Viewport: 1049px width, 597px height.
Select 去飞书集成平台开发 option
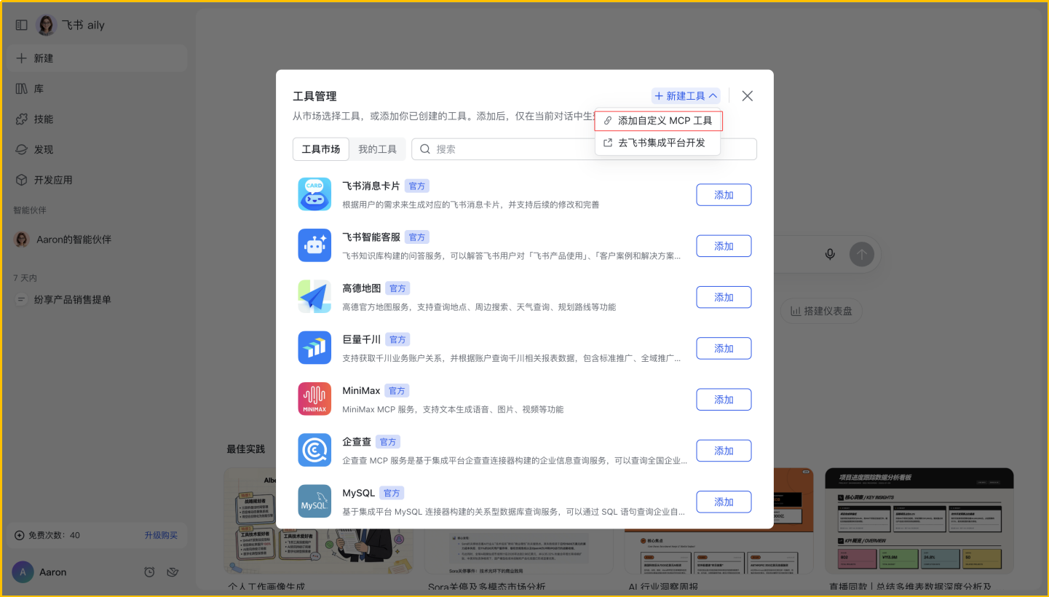[658, 143]
